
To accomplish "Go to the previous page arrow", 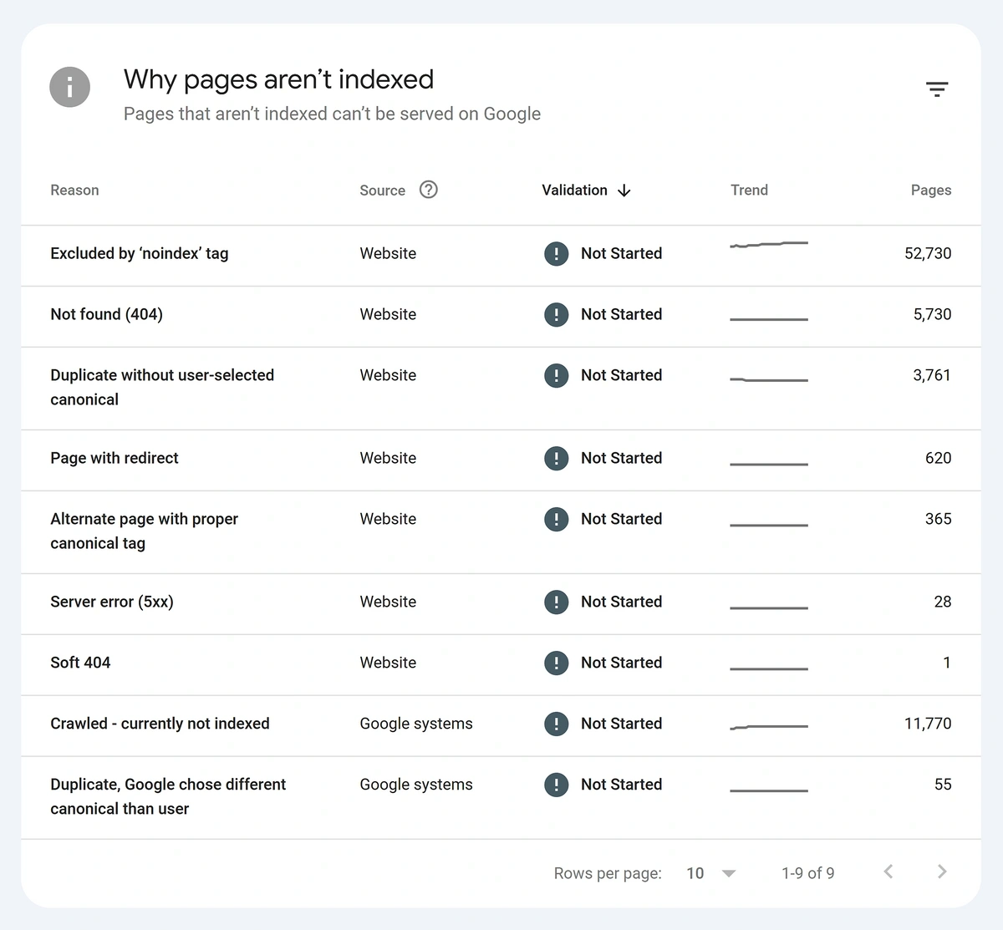I will 888,872.
